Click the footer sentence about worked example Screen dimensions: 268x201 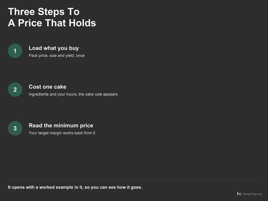coord(75,187)
